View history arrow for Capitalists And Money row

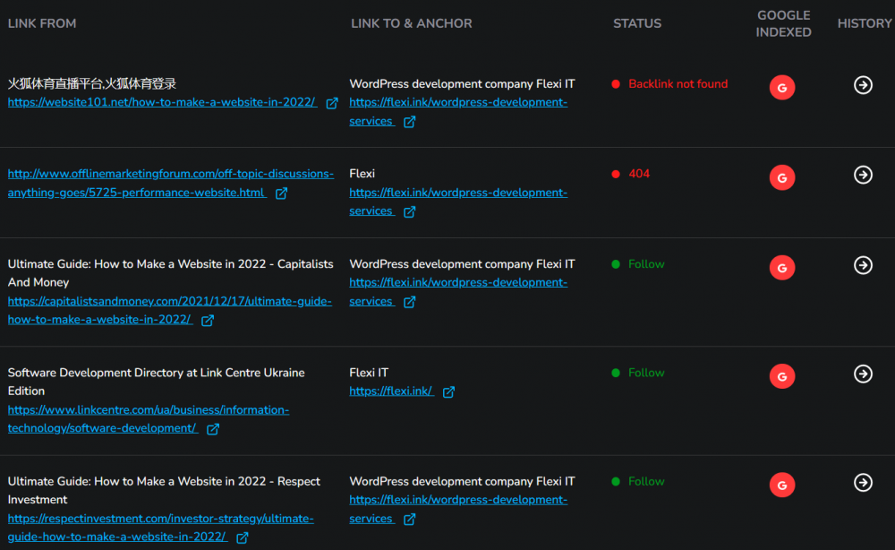click(x=863, y=265)
